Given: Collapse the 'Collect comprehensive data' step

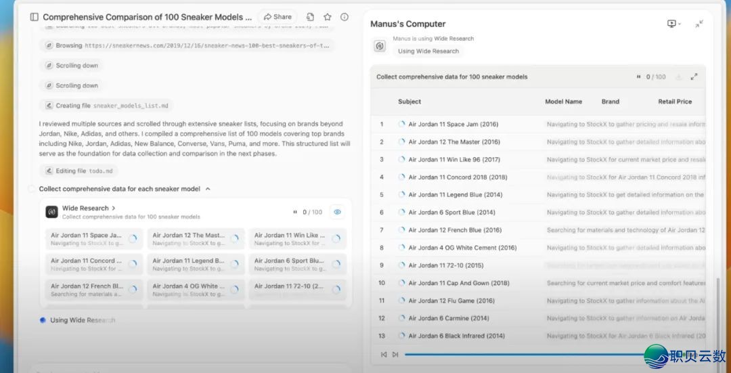Looking at the screenshot, I should (x=208, y=189).
